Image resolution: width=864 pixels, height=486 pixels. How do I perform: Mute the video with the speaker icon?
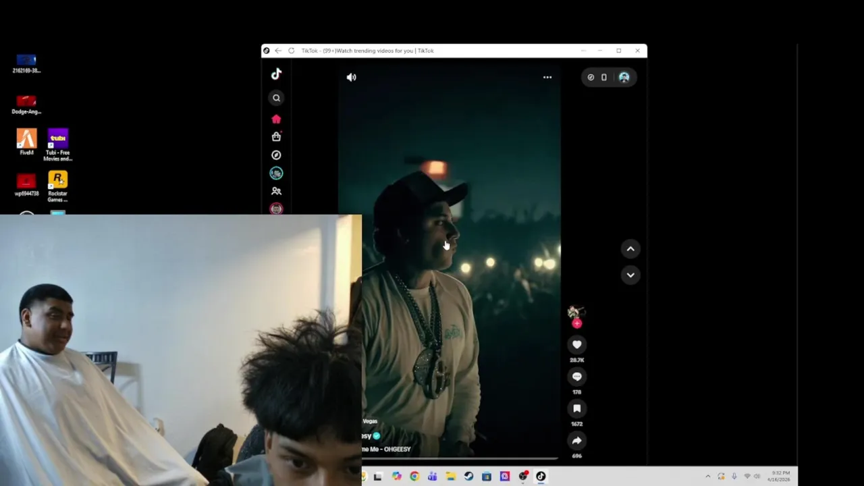click(x=352, y=77)
